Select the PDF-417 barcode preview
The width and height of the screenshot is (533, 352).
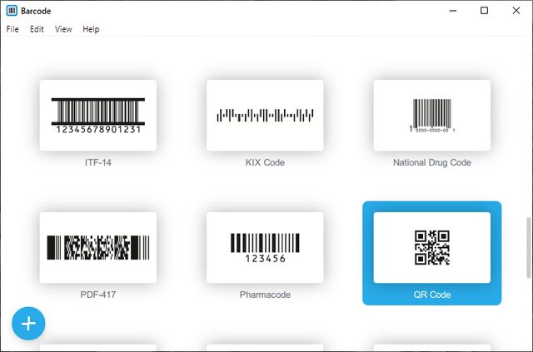tap(98, 247)
